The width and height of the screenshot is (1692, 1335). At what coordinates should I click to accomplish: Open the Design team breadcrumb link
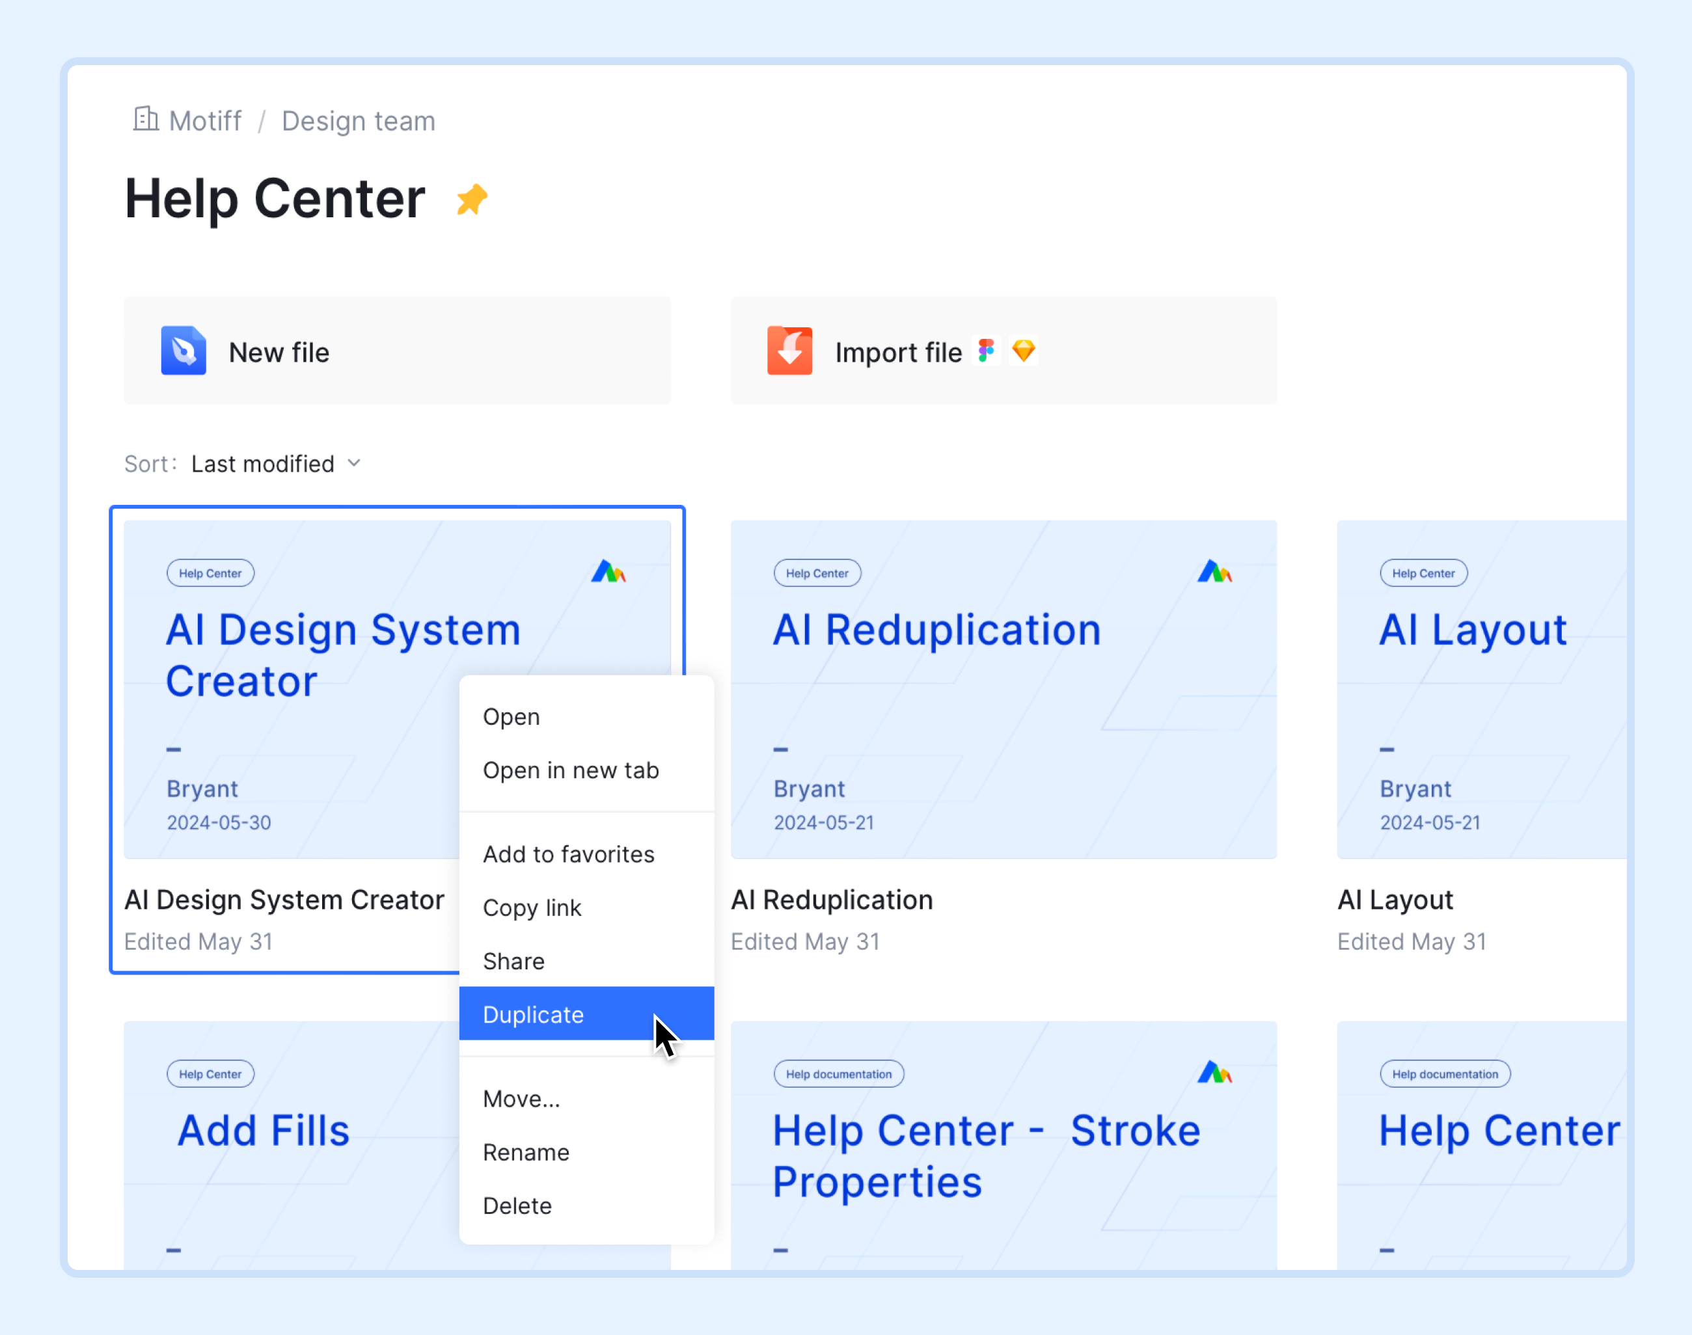[358, 120]
